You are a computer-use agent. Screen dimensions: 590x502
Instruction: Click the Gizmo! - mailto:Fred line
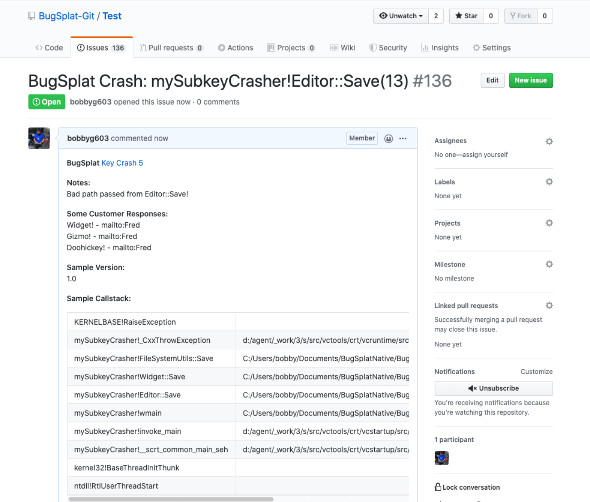[102, 236]
